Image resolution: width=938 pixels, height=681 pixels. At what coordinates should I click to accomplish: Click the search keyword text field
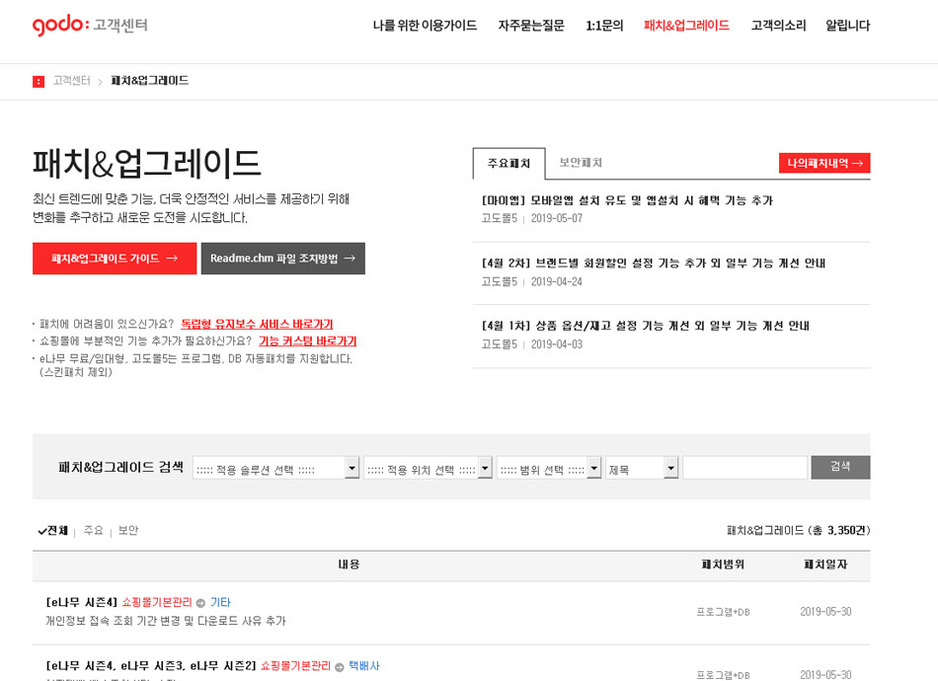744,468
